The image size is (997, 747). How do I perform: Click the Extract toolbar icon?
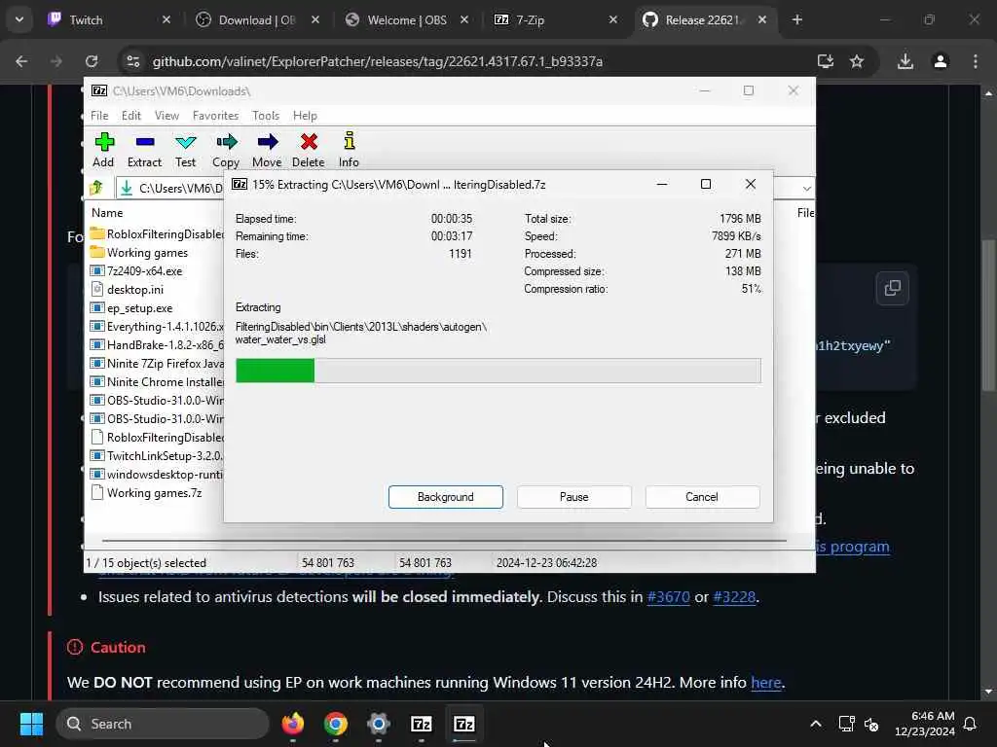click(x=144, y=150)
